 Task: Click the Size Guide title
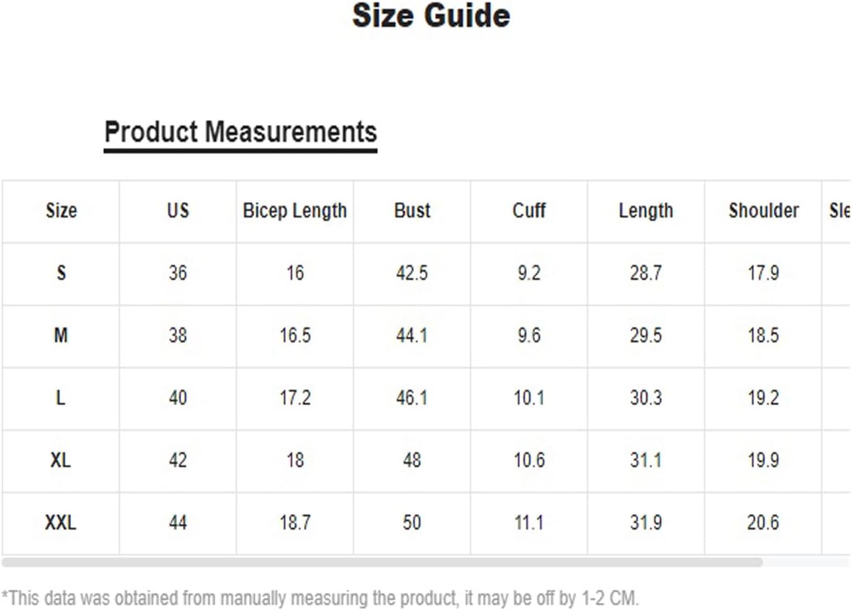pos(431,16)
